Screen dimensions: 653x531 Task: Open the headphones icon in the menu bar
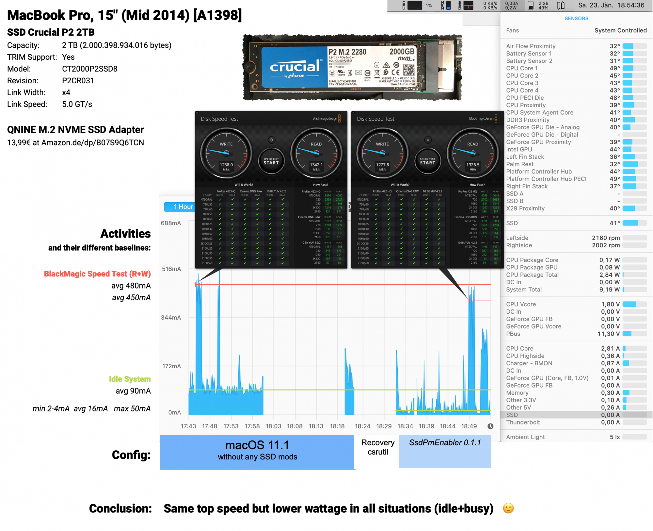[x=560, y=5]
